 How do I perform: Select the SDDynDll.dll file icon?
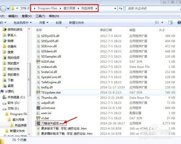38,41
